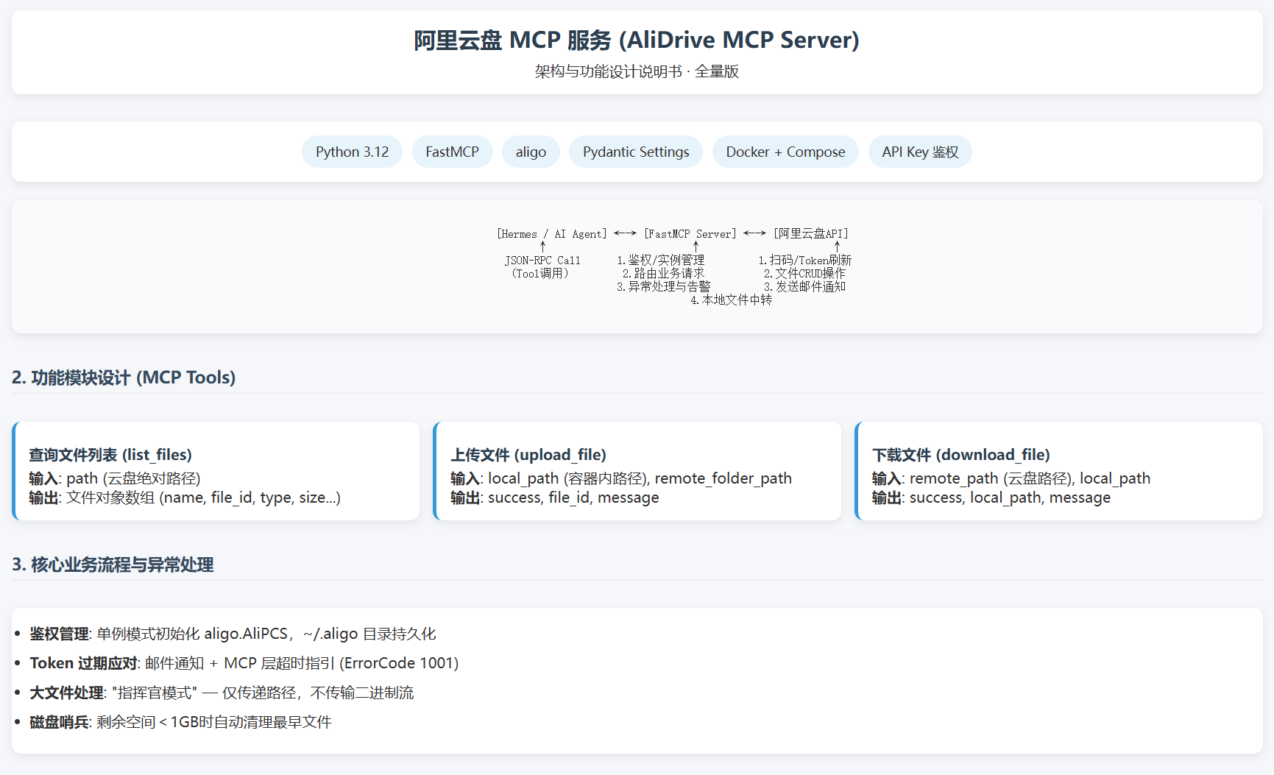Click upload_file output line success, file_id, message
This screenshot has height=775, width=1274.
[555, 498]
